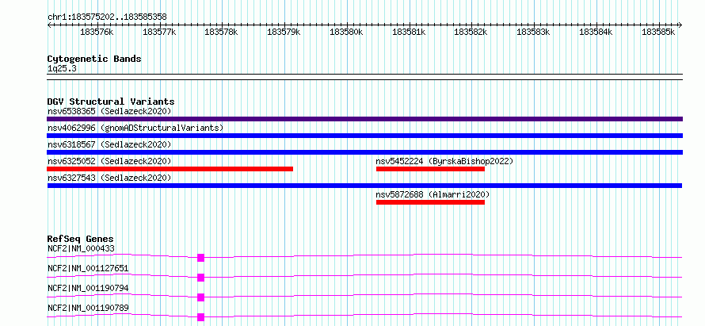This screenshot has height=326, width=705.
Task: Click the 183580k ruler tick label
Action: [347, 33]
